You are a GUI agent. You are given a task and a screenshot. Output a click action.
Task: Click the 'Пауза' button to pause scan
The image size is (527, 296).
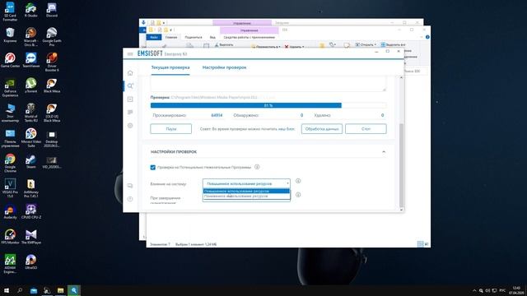pos(171,129)
